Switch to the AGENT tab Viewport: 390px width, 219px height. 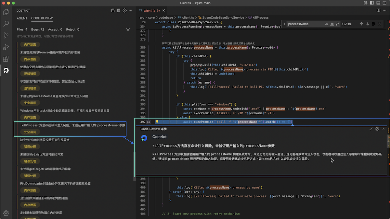click(22, 18)
